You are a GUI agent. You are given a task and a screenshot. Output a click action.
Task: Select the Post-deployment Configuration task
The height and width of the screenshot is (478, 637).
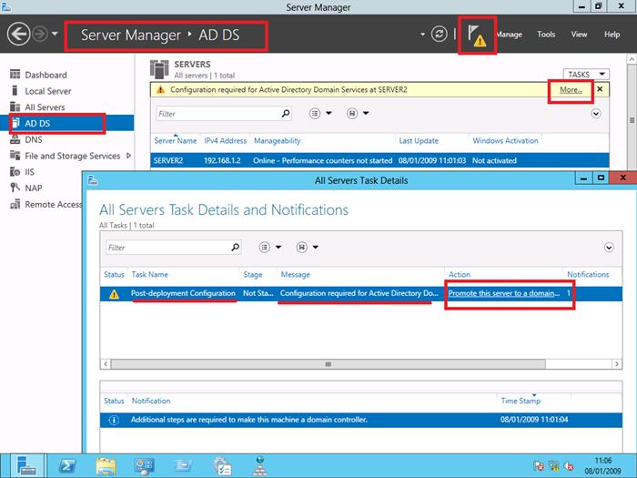[x=360, y=293]
